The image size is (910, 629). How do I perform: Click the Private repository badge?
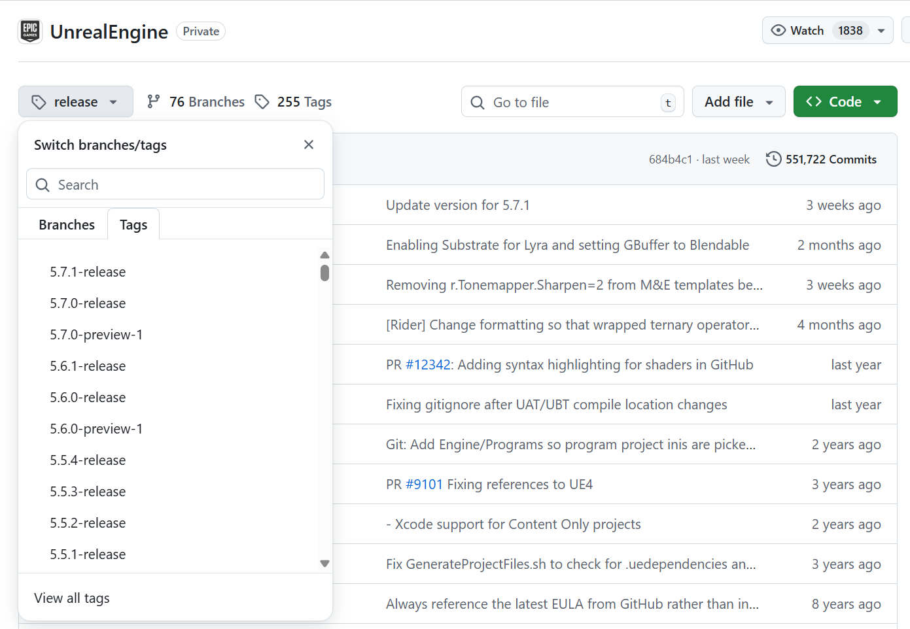pos(201,31)
